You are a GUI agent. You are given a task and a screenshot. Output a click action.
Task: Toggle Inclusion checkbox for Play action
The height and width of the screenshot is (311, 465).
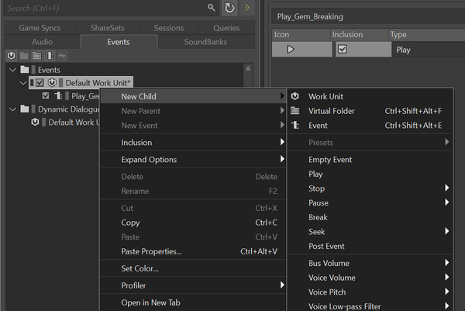[x=342, y=49]
